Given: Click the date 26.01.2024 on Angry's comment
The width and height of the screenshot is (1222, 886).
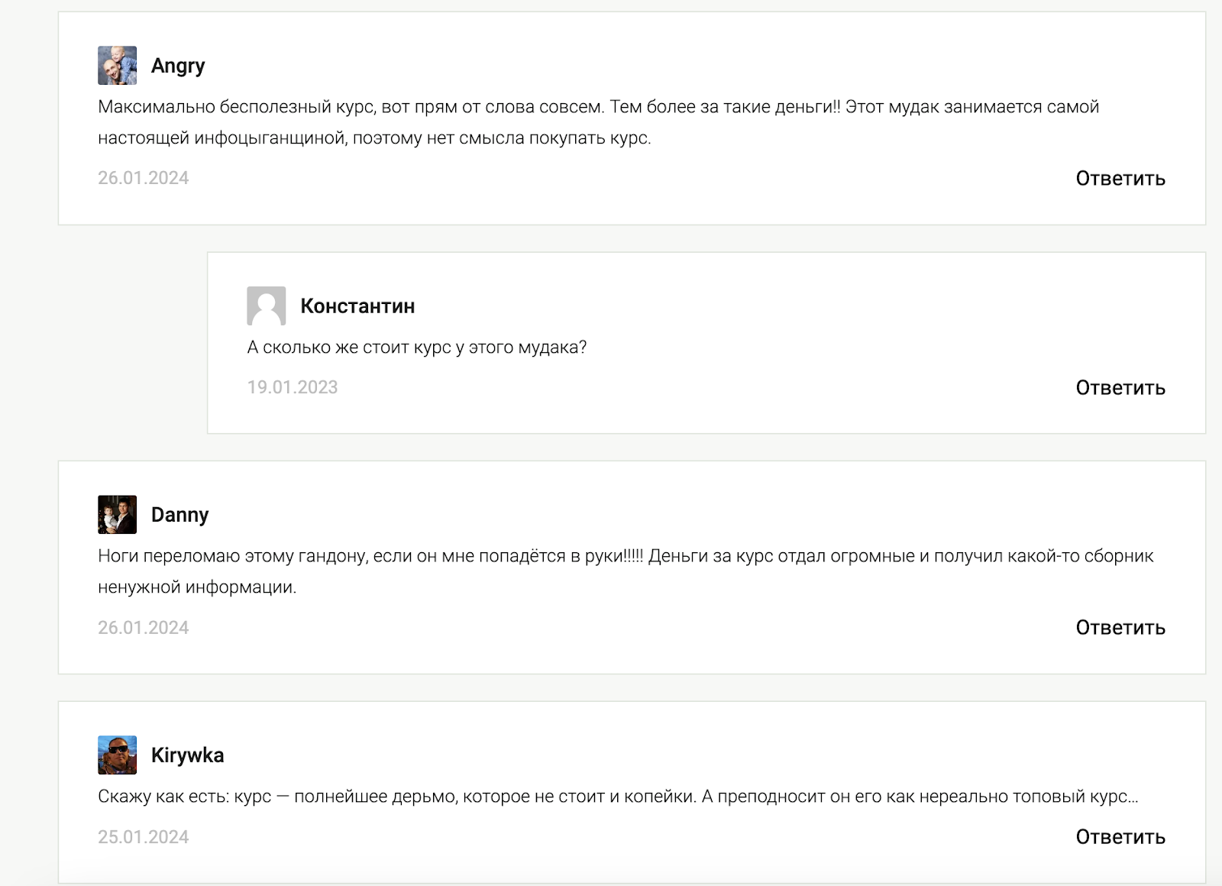Looking at the screenshot, I should click(143, 178).
